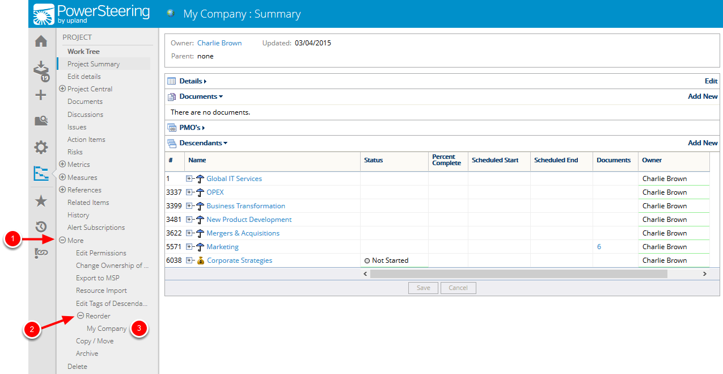Click the Home icon in sidebar
The image size is (723, 374).
(41, 41)
